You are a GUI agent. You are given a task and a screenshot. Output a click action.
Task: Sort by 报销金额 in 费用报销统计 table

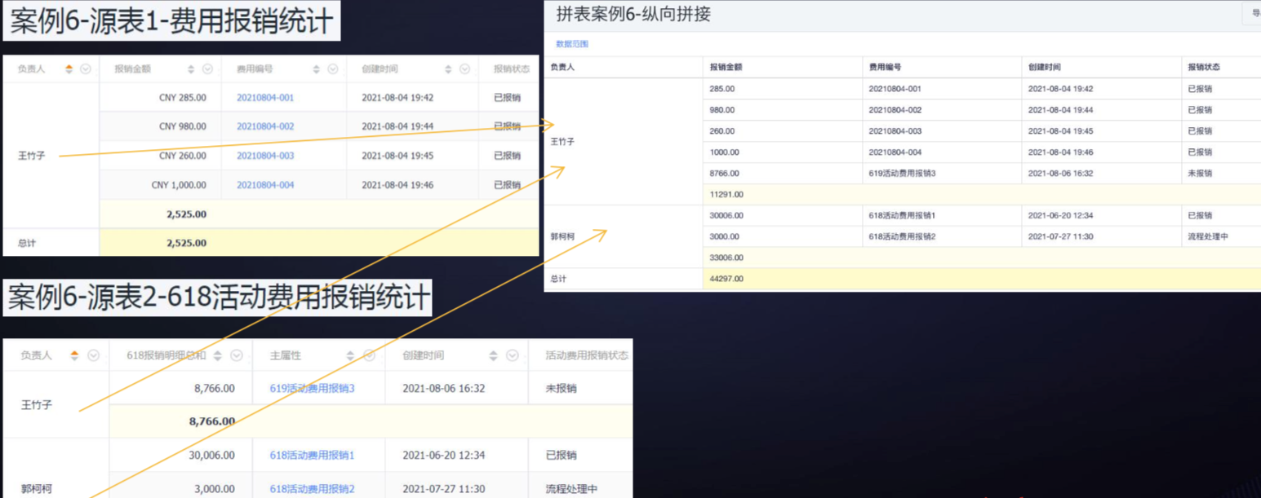coord(191,69)
